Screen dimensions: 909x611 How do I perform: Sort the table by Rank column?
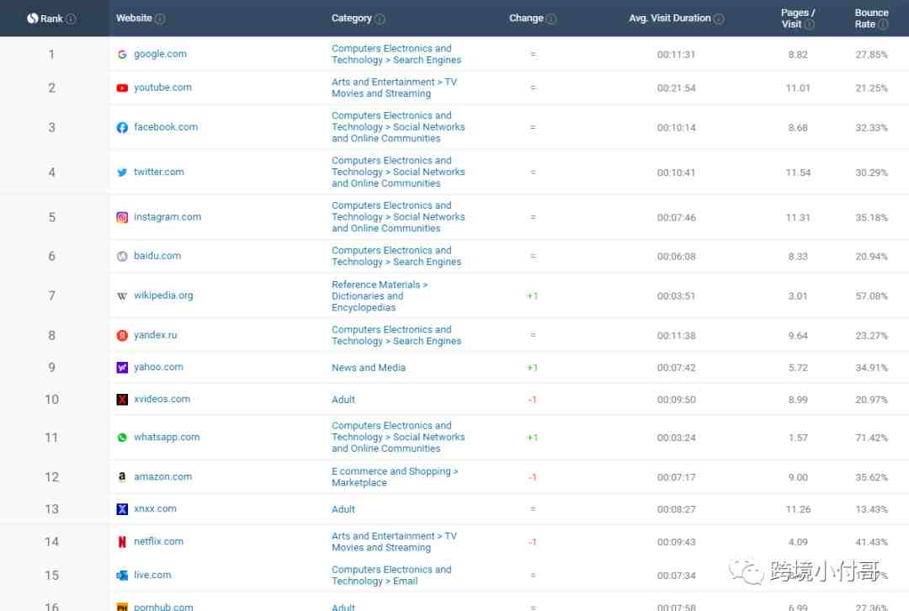[x=51, y=19]
